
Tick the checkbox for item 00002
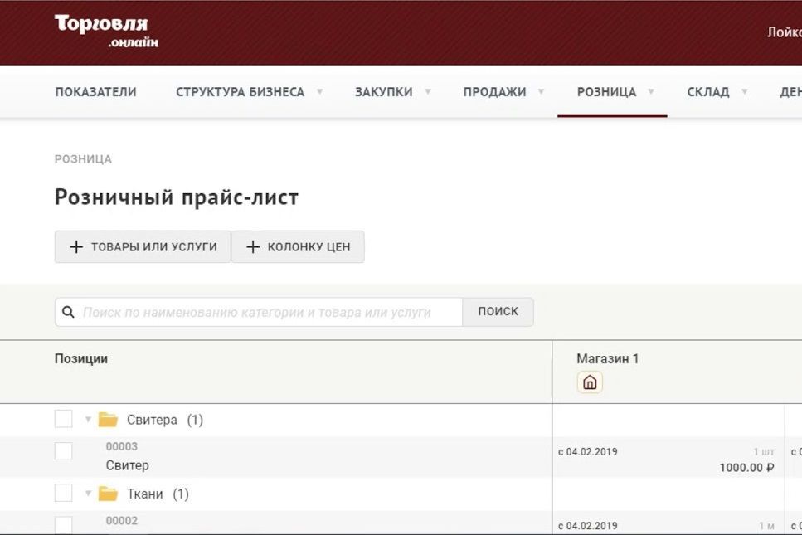[63, 525]
